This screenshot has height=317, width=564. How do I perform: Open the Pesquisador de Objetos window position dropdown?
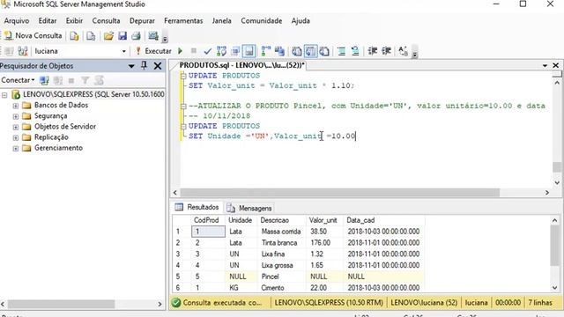coord(131,66)
